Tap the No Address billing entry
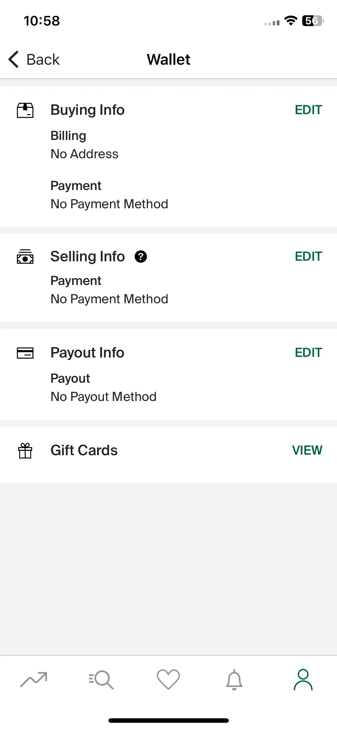Image resolution: width=337 pixels, height=730 pixels. pos(84,154)
